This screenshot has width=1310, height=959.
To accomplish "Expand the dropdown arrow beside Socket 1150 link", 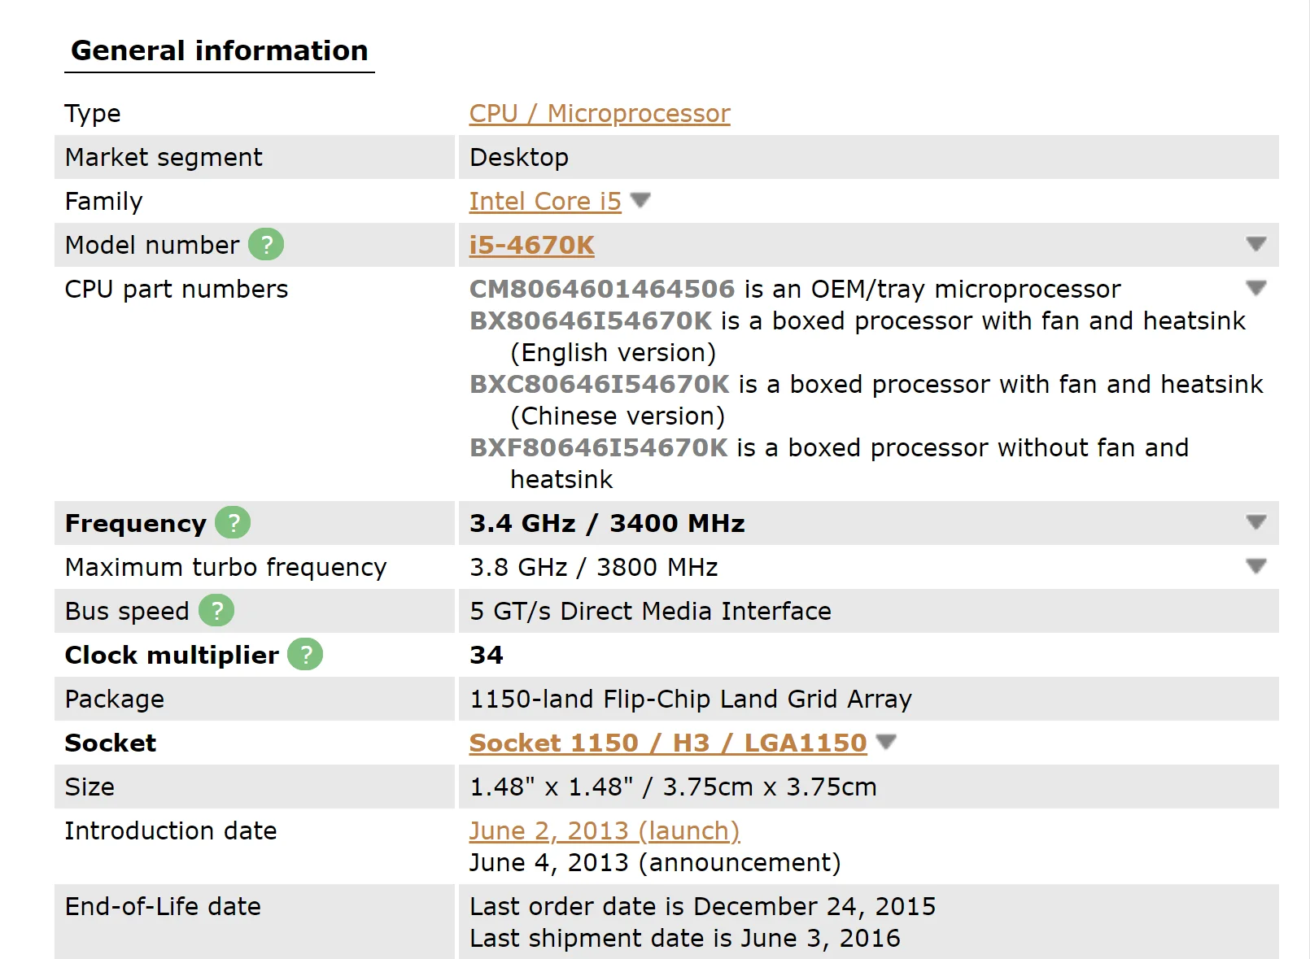I will (x=886, y=742).
